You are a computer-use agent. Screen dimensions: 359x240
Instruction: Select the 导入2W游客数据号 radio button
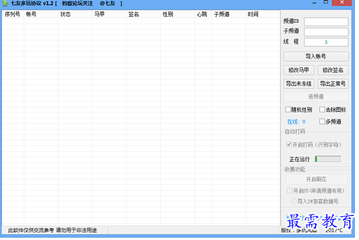294,201
